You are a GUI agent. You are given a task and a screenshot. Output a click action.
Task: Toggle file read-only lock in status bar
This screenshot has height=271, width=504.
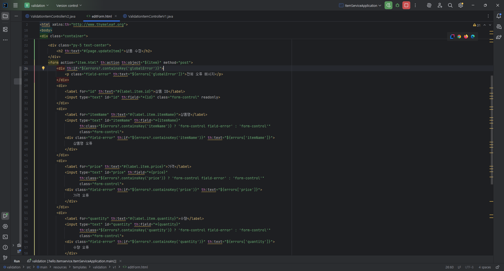coord(497,267)
